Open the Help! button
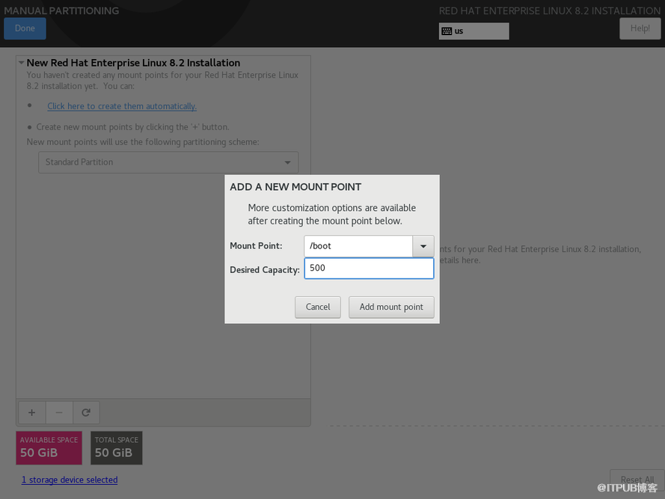The image size is (665, 499). 640,28
